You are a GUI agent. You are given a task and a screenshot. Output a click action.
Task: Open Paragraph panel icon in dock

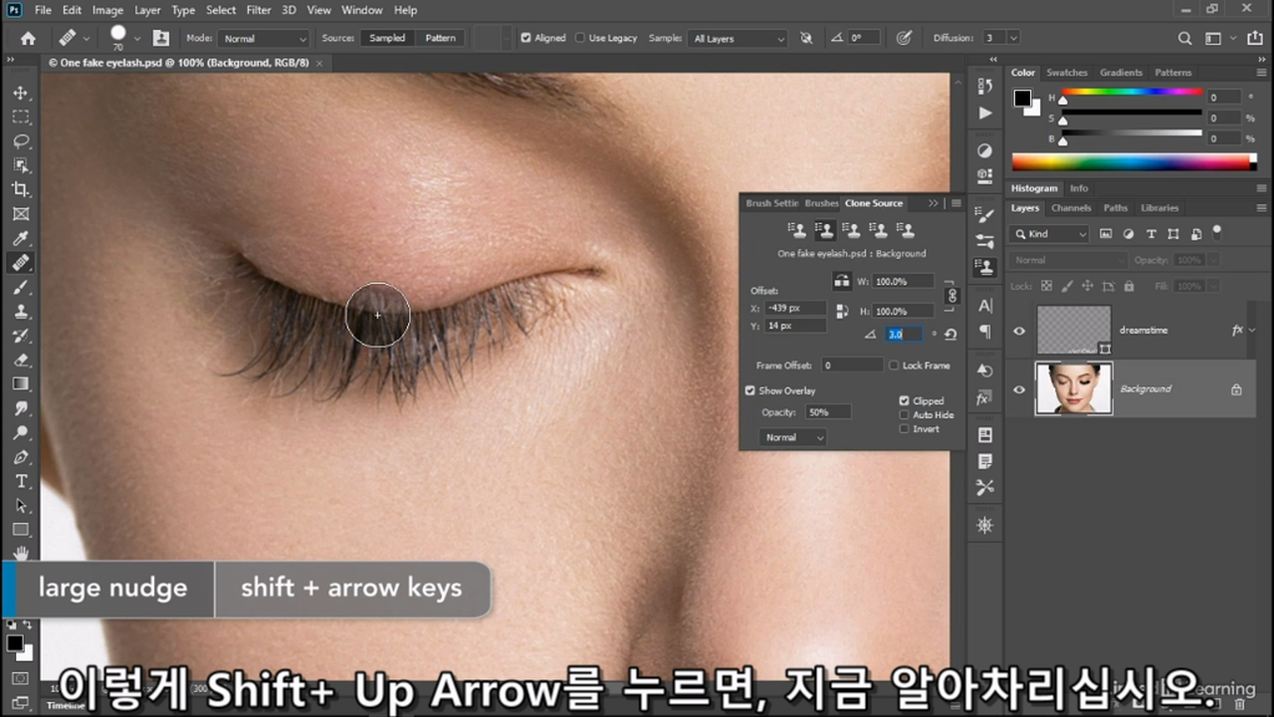tap(984, 331)
